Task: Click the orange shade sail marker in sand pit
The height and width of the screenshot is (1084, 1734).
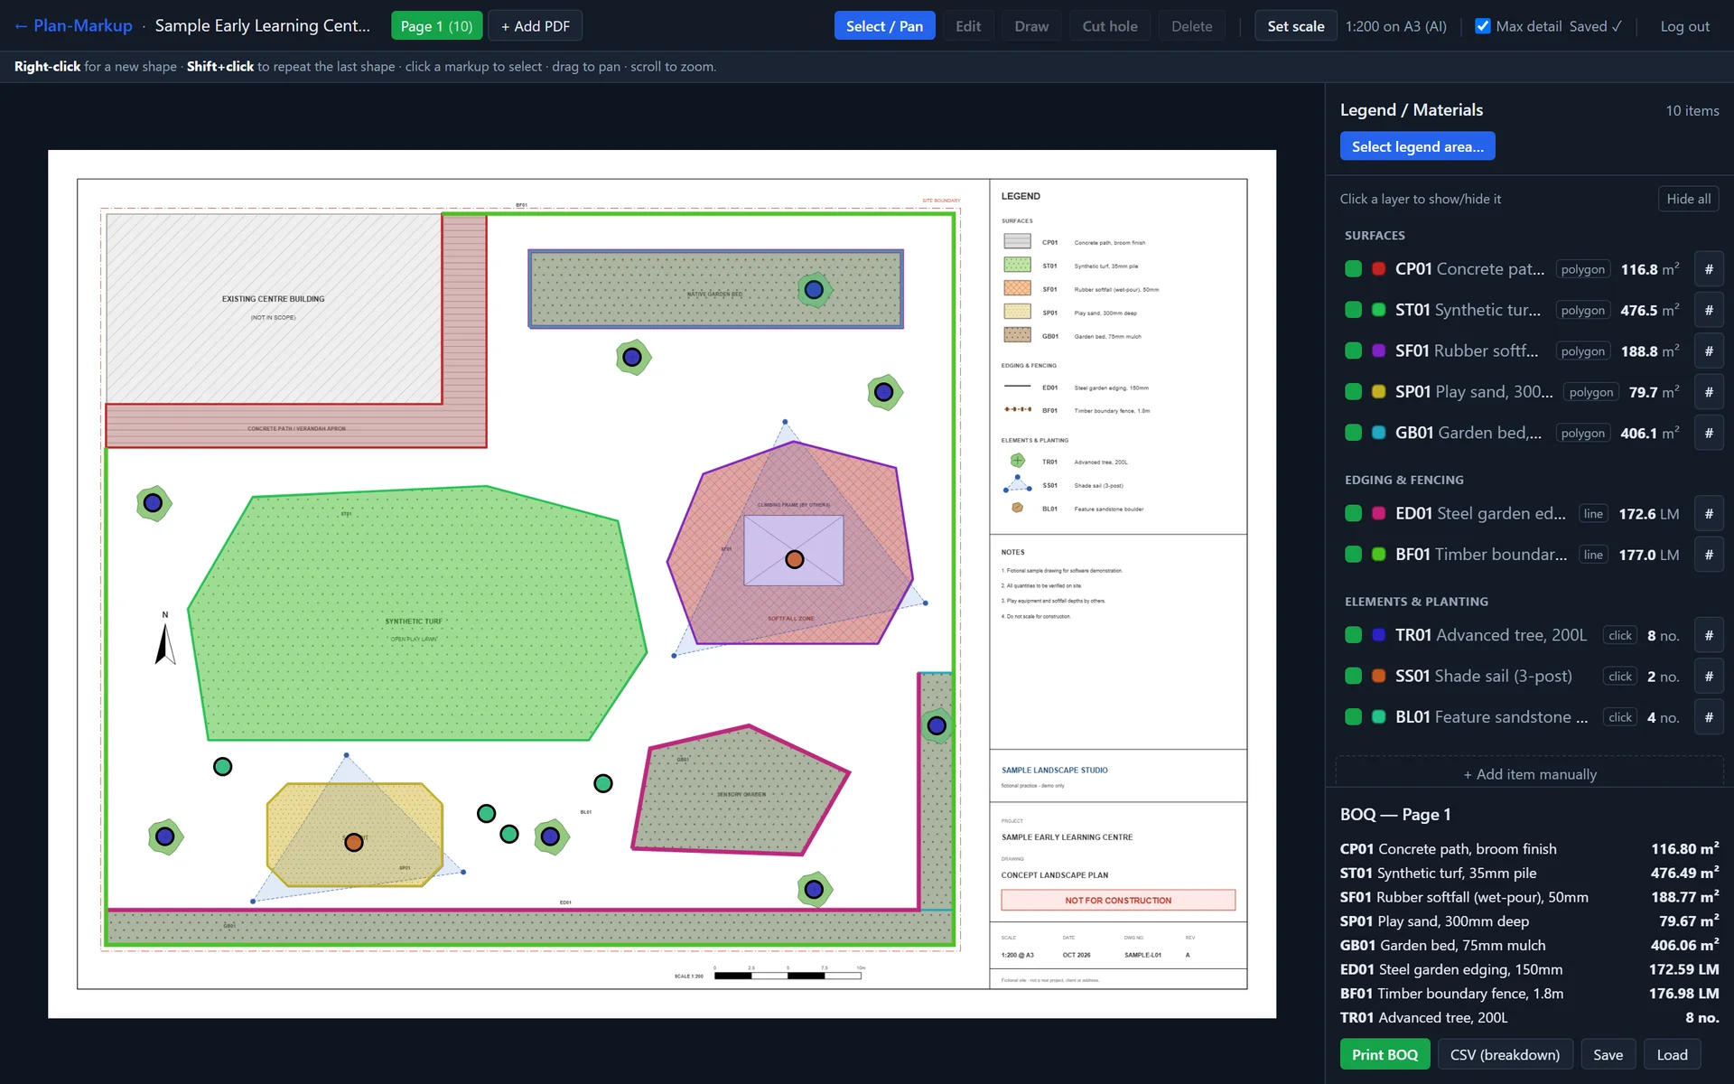Action: pyautogui.click(x=354, y=842)
